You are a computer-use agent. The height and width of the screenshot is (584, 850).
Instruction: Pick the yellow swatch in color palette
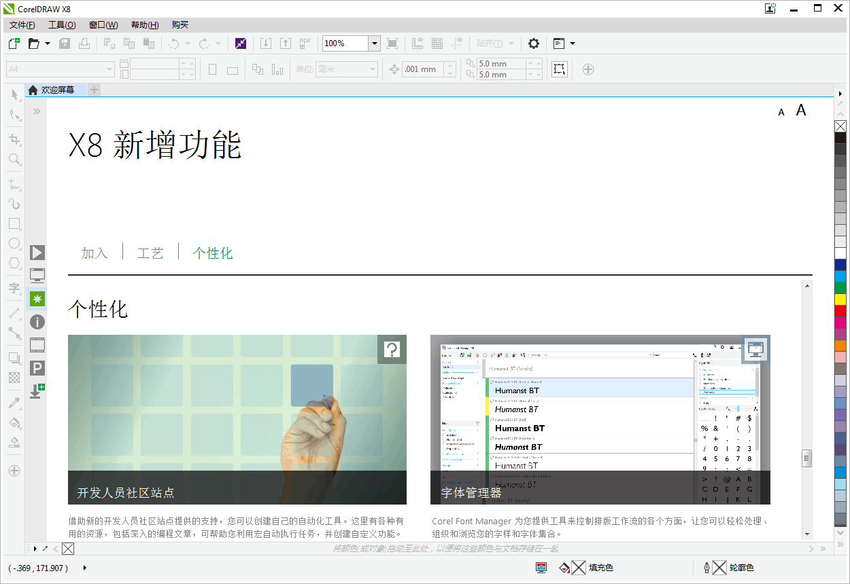coord(840,299)
